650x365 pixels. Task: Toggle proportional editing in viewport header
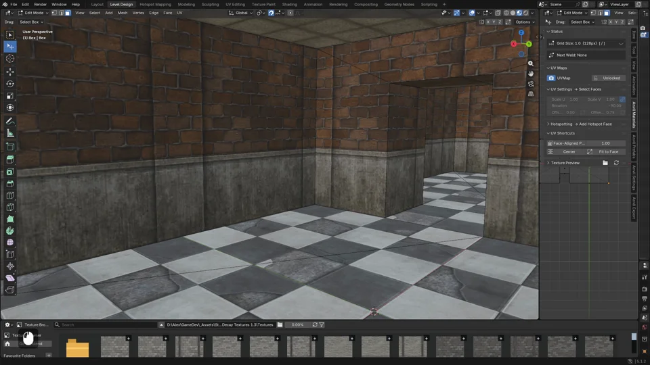pyautogui.click(x=290, y=13)
